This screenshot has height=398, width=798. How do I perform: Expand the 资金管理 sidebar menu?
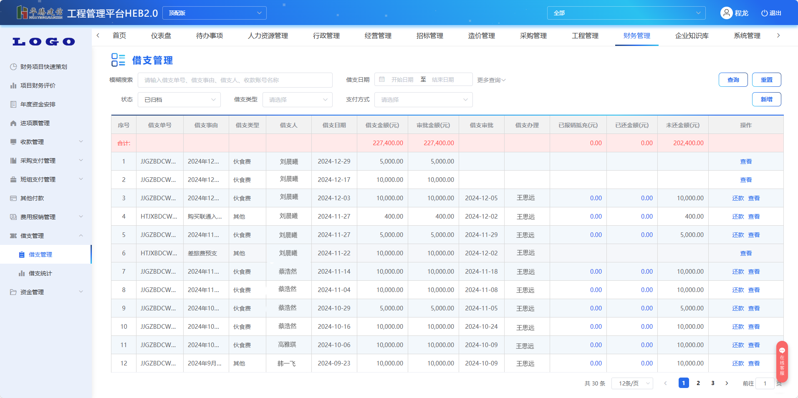pos(81,292)
